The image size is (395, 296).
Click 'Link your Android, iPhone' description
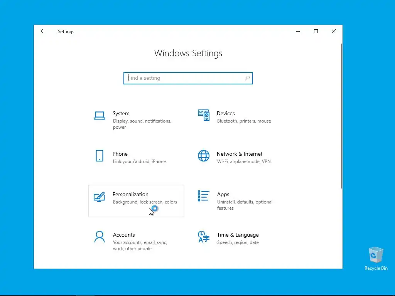[x=139, y=161]
